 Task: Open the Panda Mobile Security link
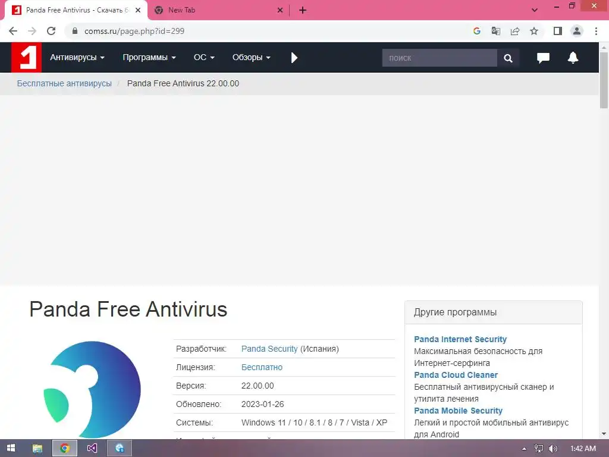458,411
